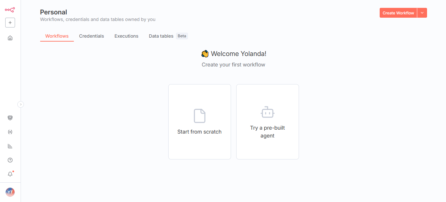446x202 pixels.
Task: Open the Templates cube icon
Action: click(10, 118)
